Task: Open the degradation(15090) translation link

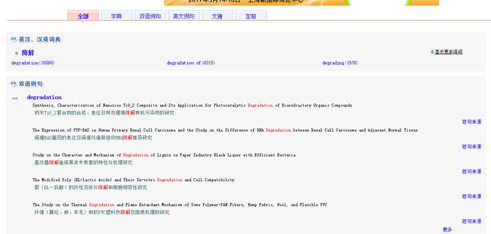Action: [x=33, y=63]
